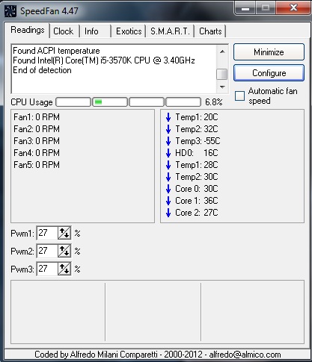Click the log scrollbar up arrow
This screenshot has width=312, height=362.
(x=222, y=52)
